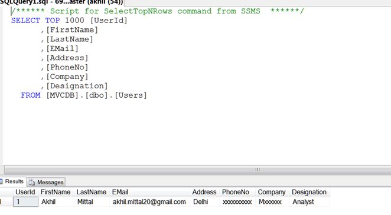The image size is (391, 215).
Task: Click [Users] in the FROM clause
Action: click(x=131, y=95)
